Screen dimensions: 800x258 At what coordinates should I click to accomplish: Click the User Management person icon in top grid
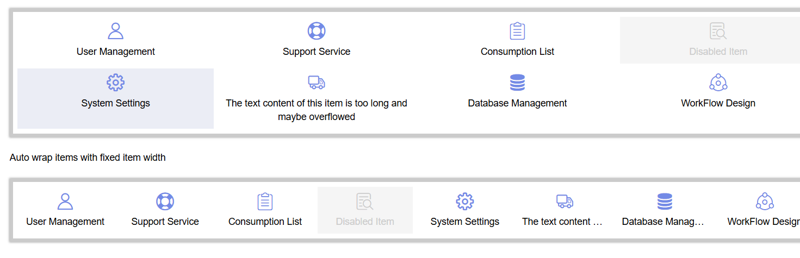pyautogui.click(x=115, y=31)
